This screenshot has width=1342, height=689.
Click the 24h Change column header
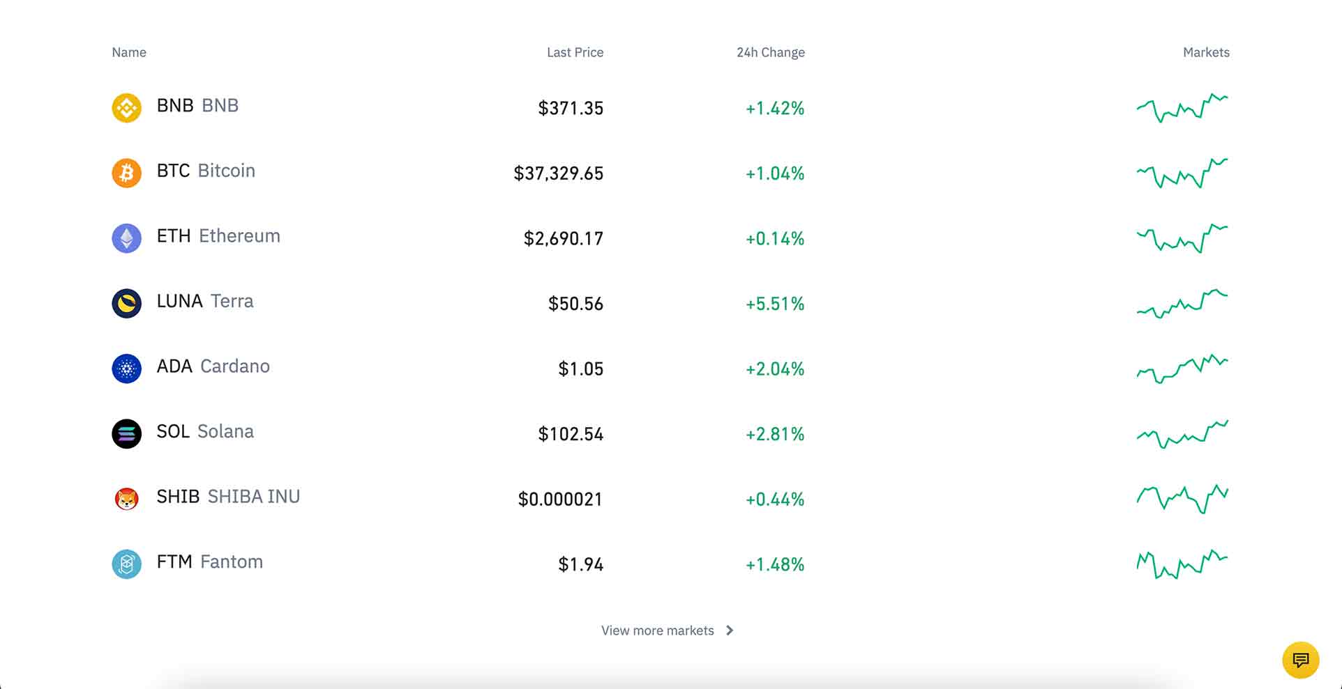coord(770,52)
